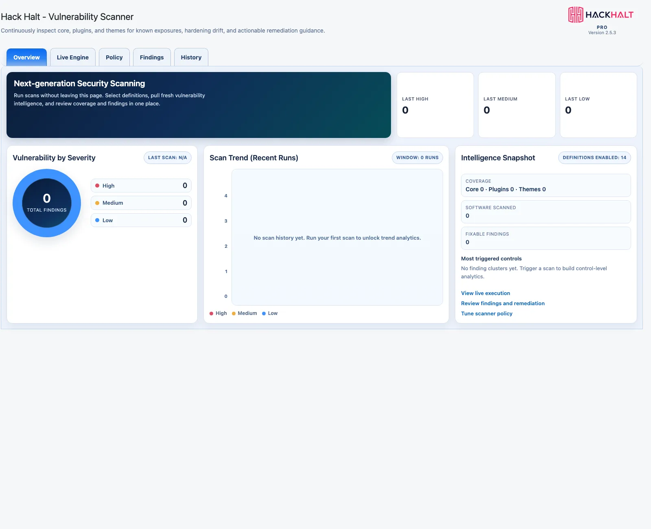
Task: Click the orange Medium severity dot
Action: (x=97, y=203)
